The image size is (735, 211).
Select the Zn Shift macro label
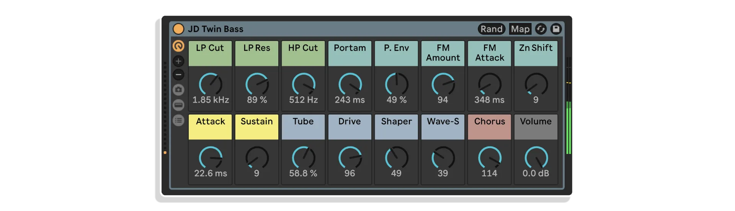point(536,53)
